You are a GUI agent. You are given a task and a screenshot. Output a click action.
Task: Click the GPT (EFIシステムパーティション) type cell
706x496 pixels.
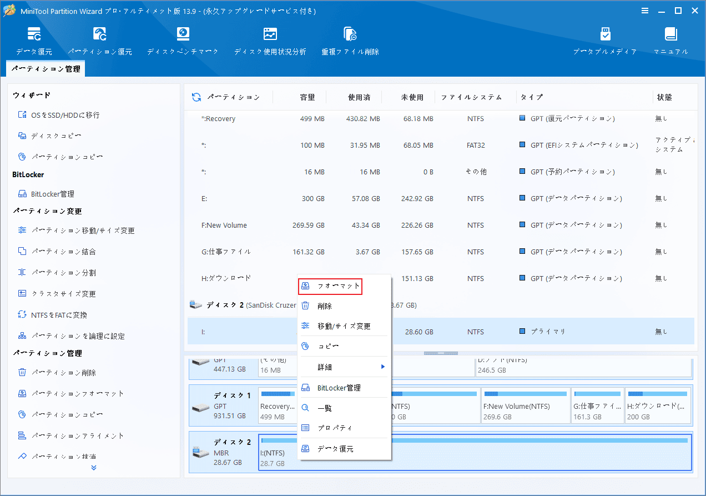[579, 146]
